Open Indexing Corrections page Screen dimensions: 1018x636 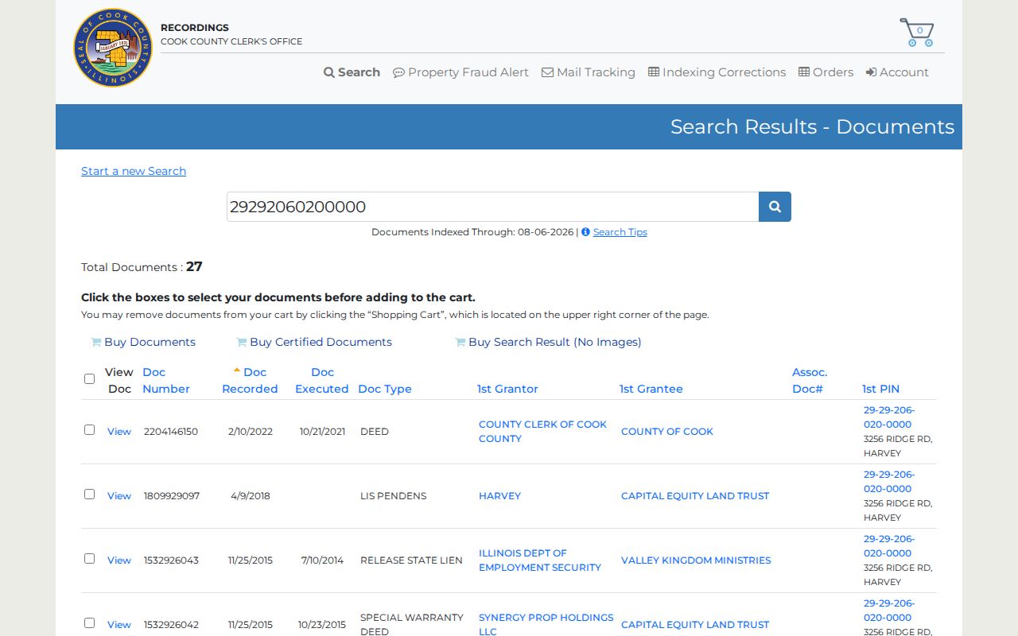[717, 72]
